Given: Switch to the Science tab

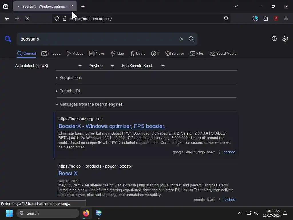Looking at the screenshot, I should click(174, 54).
